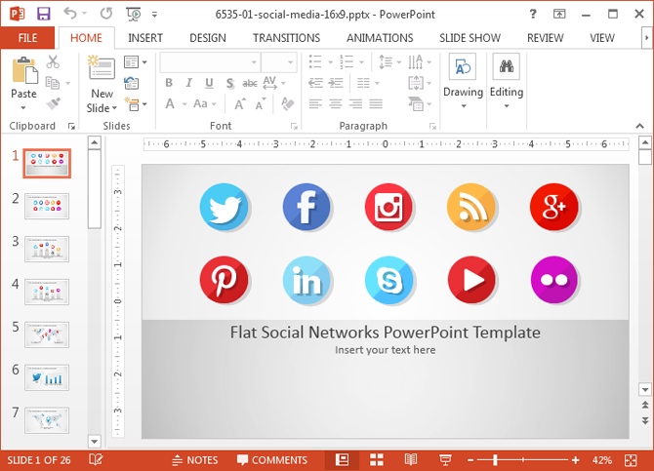
Task: Click the Redo/Repeat icon
Action: [x=106, y=14]
